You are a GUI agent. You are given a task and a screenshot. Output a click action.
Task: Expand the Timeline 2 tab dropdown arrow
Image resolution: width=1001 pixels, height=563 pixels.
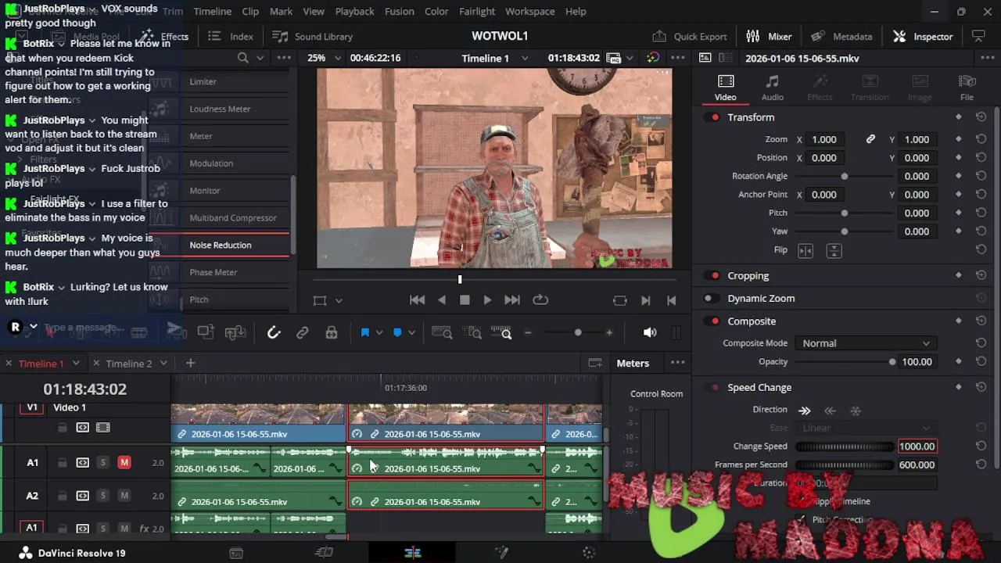click(x=163, y=364)
